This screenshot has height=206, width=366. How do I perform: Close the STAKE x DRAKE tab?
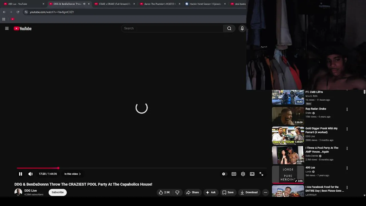134,4
